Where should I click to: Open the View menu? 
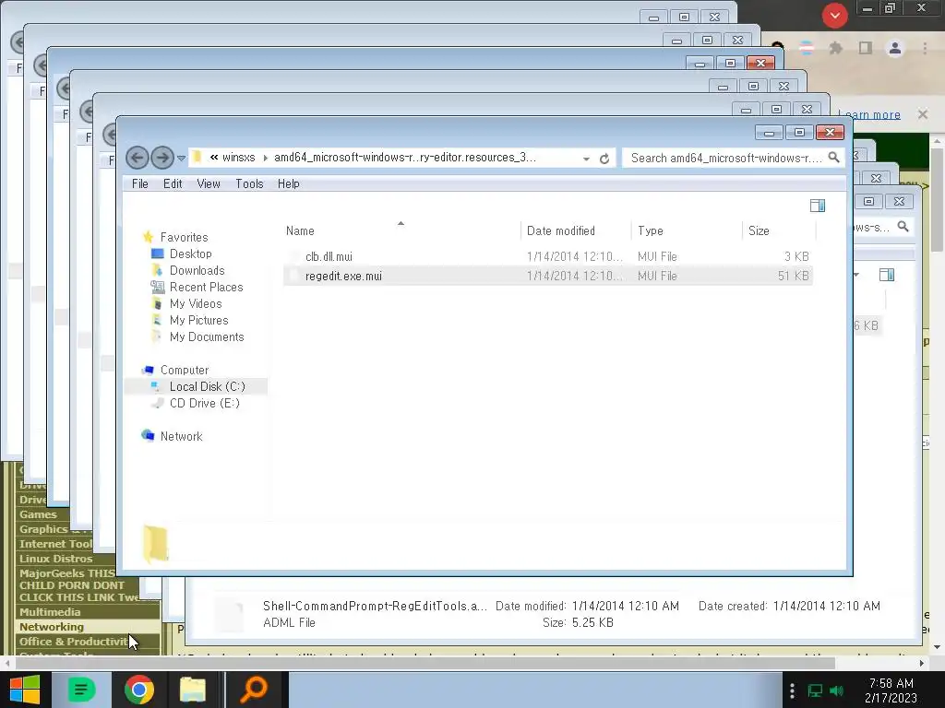(x=209, y=183)
